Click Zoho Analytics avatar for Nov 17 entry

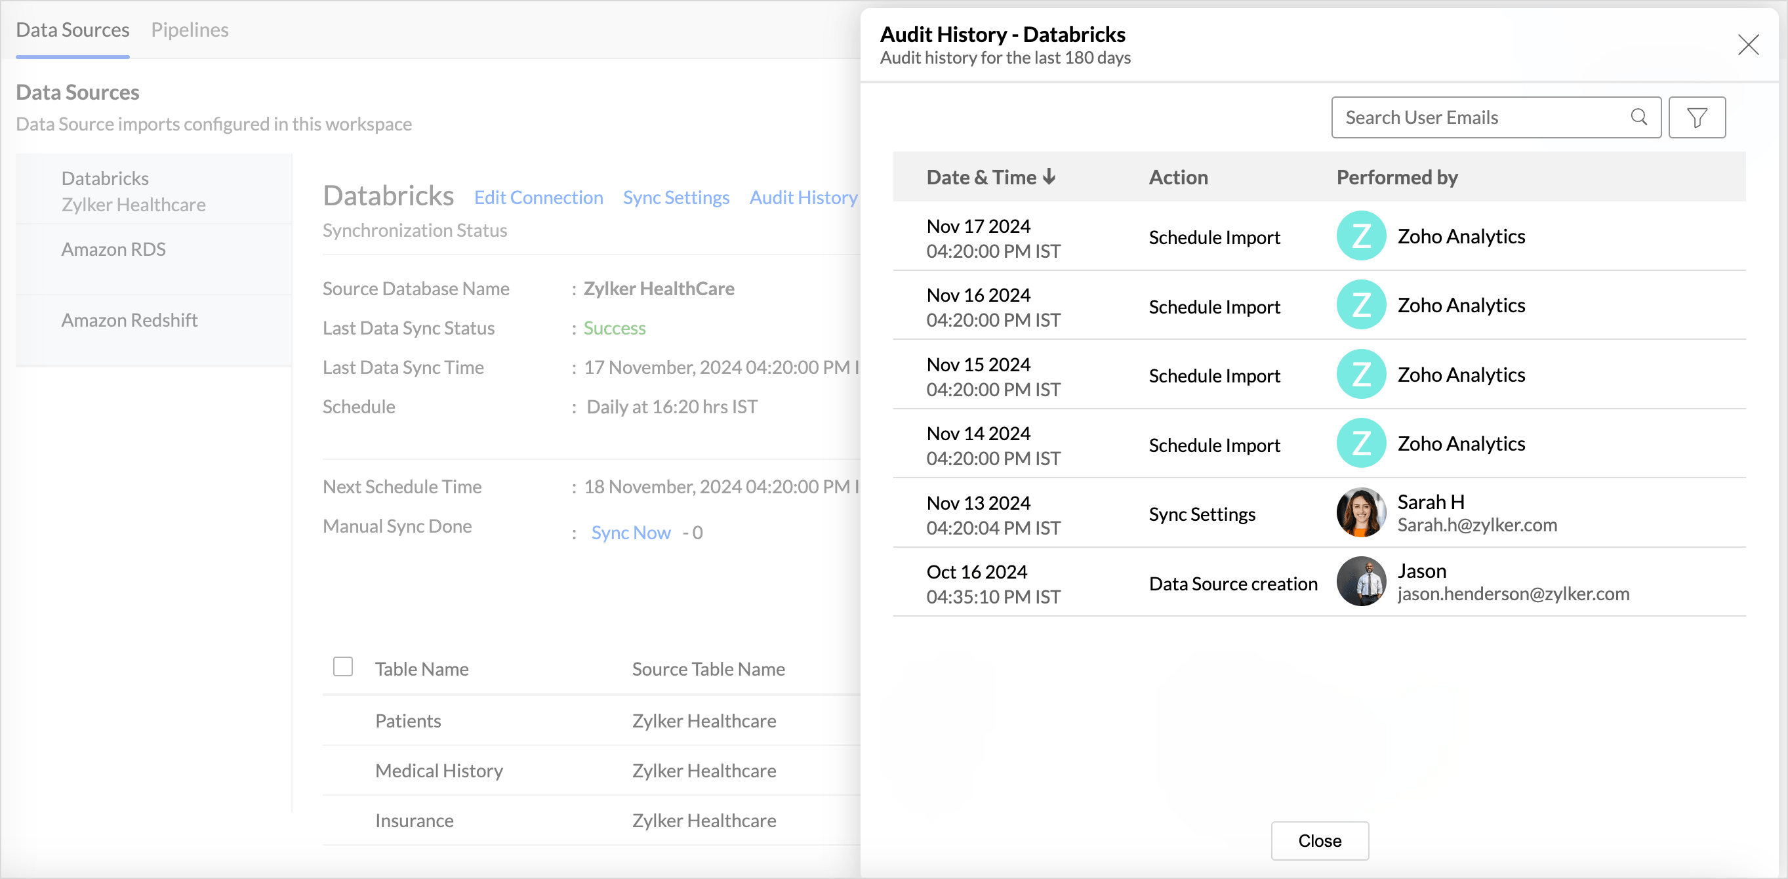[x=1360, y=236]
